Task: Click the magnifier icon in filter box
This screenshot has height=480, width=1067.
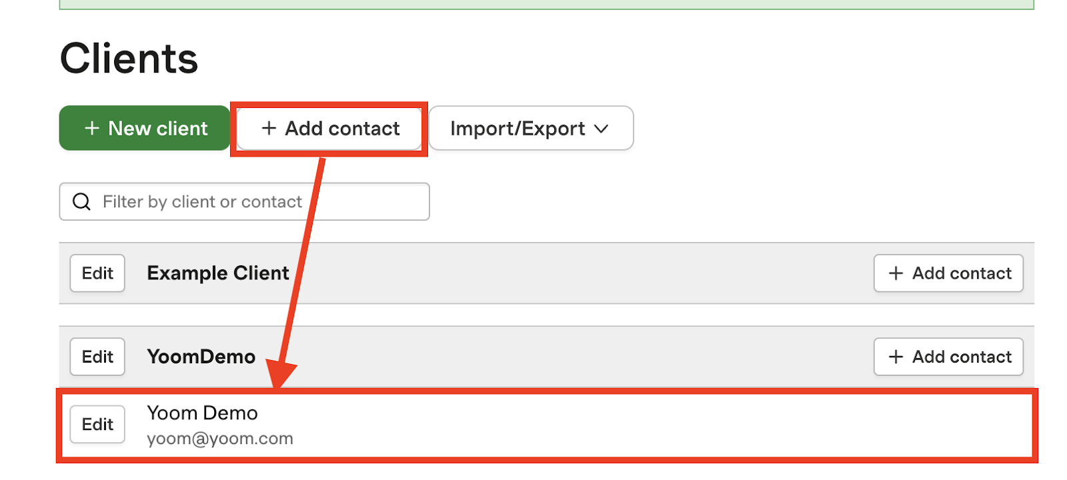Action: point(81,201)
